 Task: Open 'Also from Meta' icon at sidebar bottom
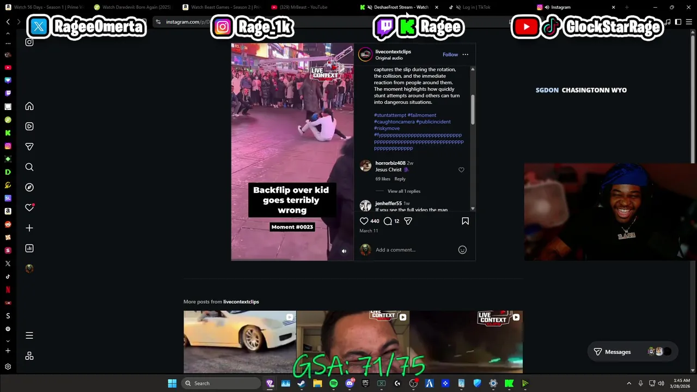click(29, 356)
